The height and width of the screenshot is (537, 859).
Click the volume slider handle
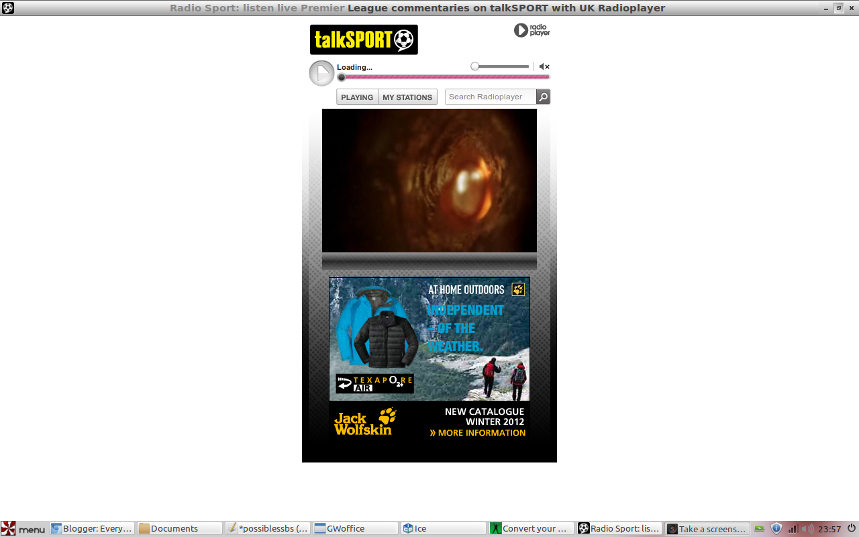(475, 66)
